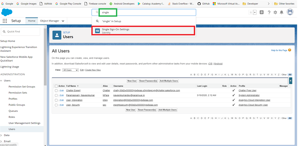
Task: Click the Create New View link
Action: tap(93, 70)
